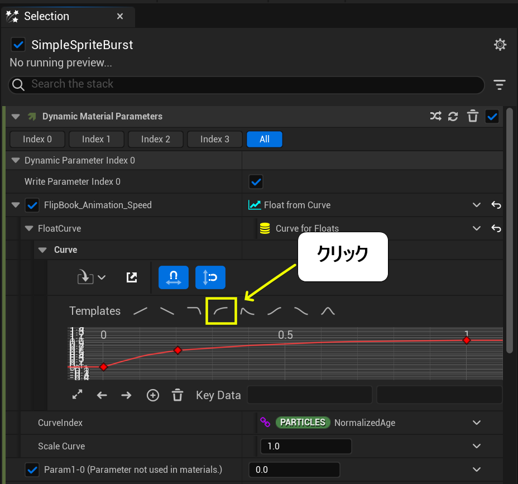Delete the selected curve key

tap(178, 395)
